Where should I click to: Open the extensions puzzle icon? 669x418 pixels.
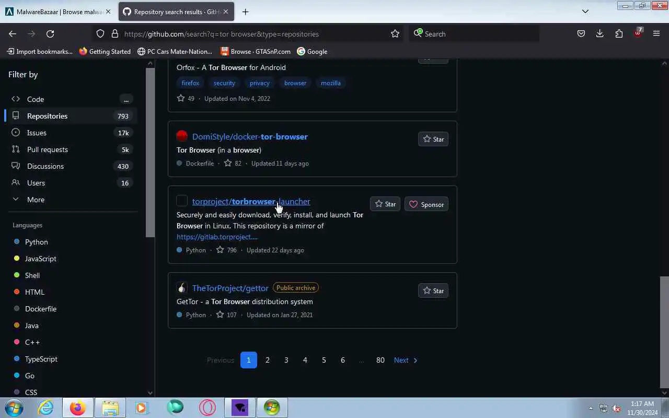[x=619, y=33]
